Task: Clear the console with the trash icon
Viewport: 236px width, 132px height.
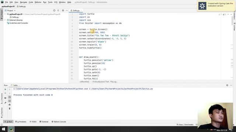Action: 10,109
